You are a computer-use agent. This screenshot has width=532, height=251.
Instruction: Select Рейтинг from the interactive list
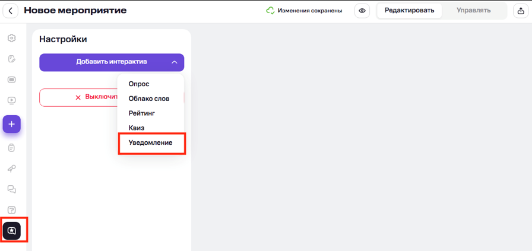(142, 113)
